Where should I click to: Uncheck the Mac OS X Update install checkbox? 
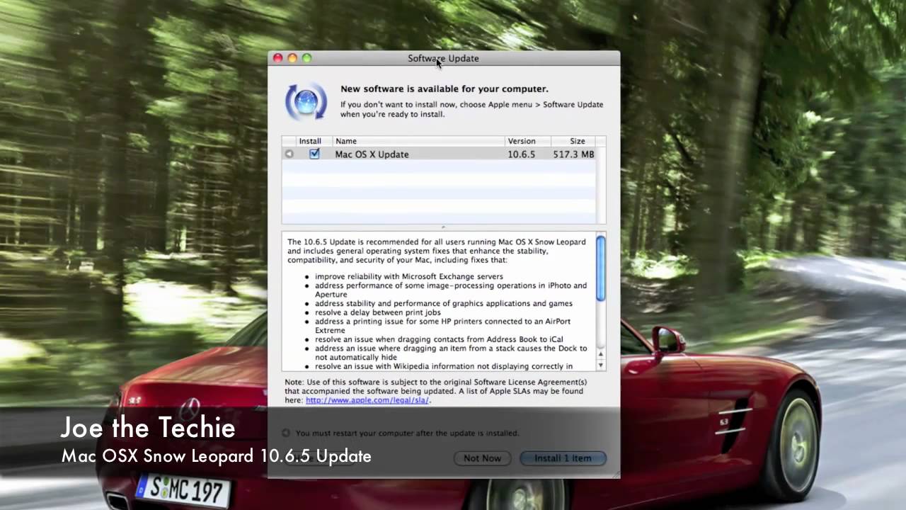tap(314, 154)
